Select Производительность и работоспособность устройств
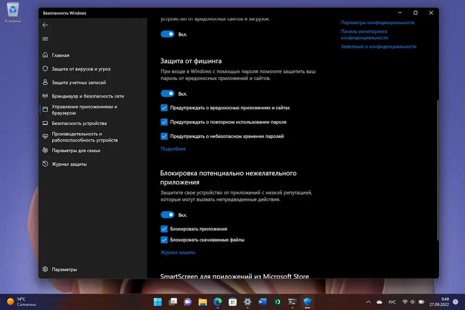 coord(85,137)
